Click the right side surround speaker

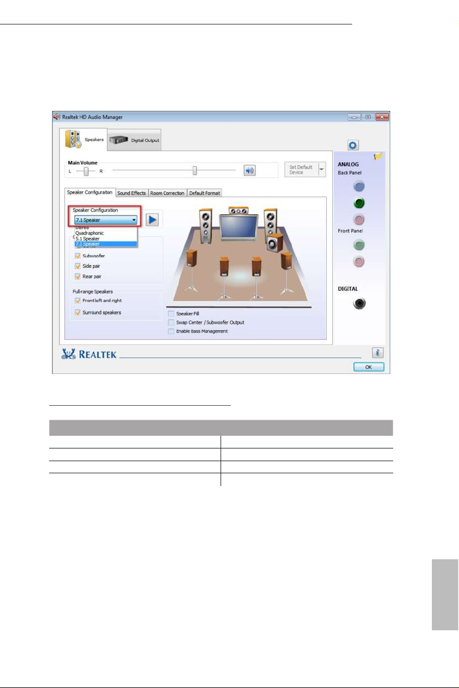click(286, 272)
